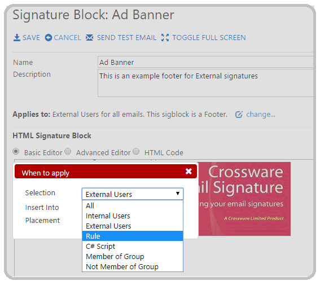The image size is (320, 285).
Task: Select the HTML Code radio button
Action: pyautogui.click(x=136, y=152)
